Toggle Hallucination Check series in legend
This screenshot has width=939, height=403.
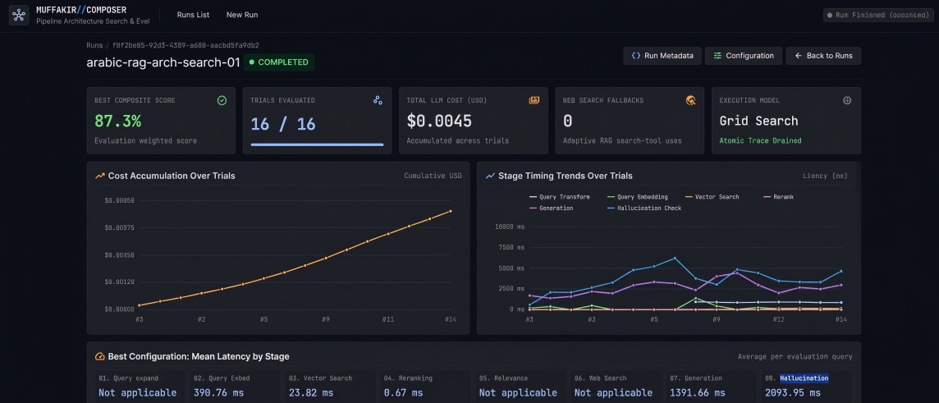coord(644,208)
